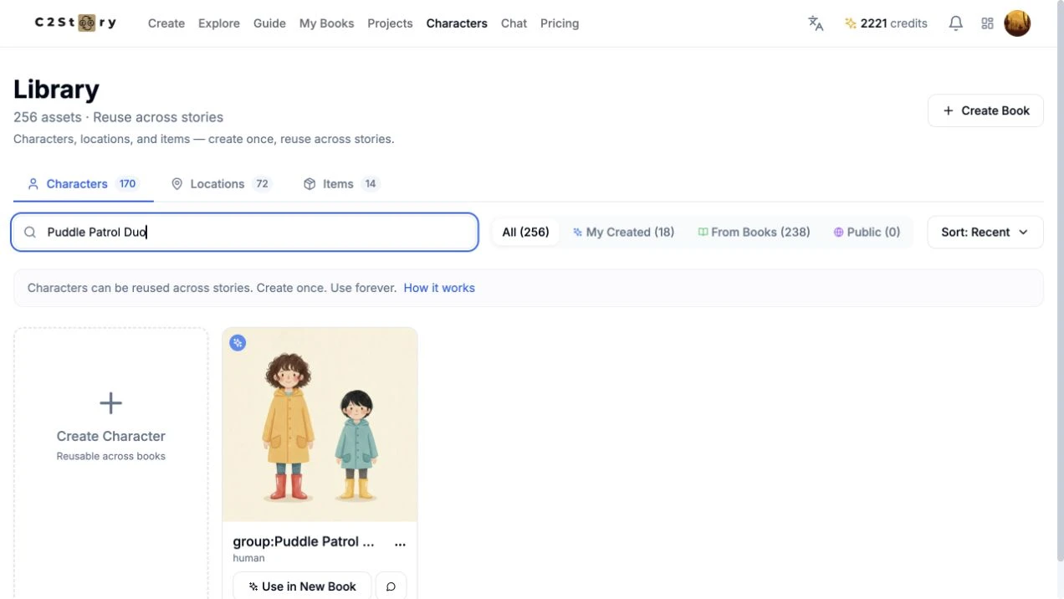
Task: Open the apps grid icon
Action: 987,23
